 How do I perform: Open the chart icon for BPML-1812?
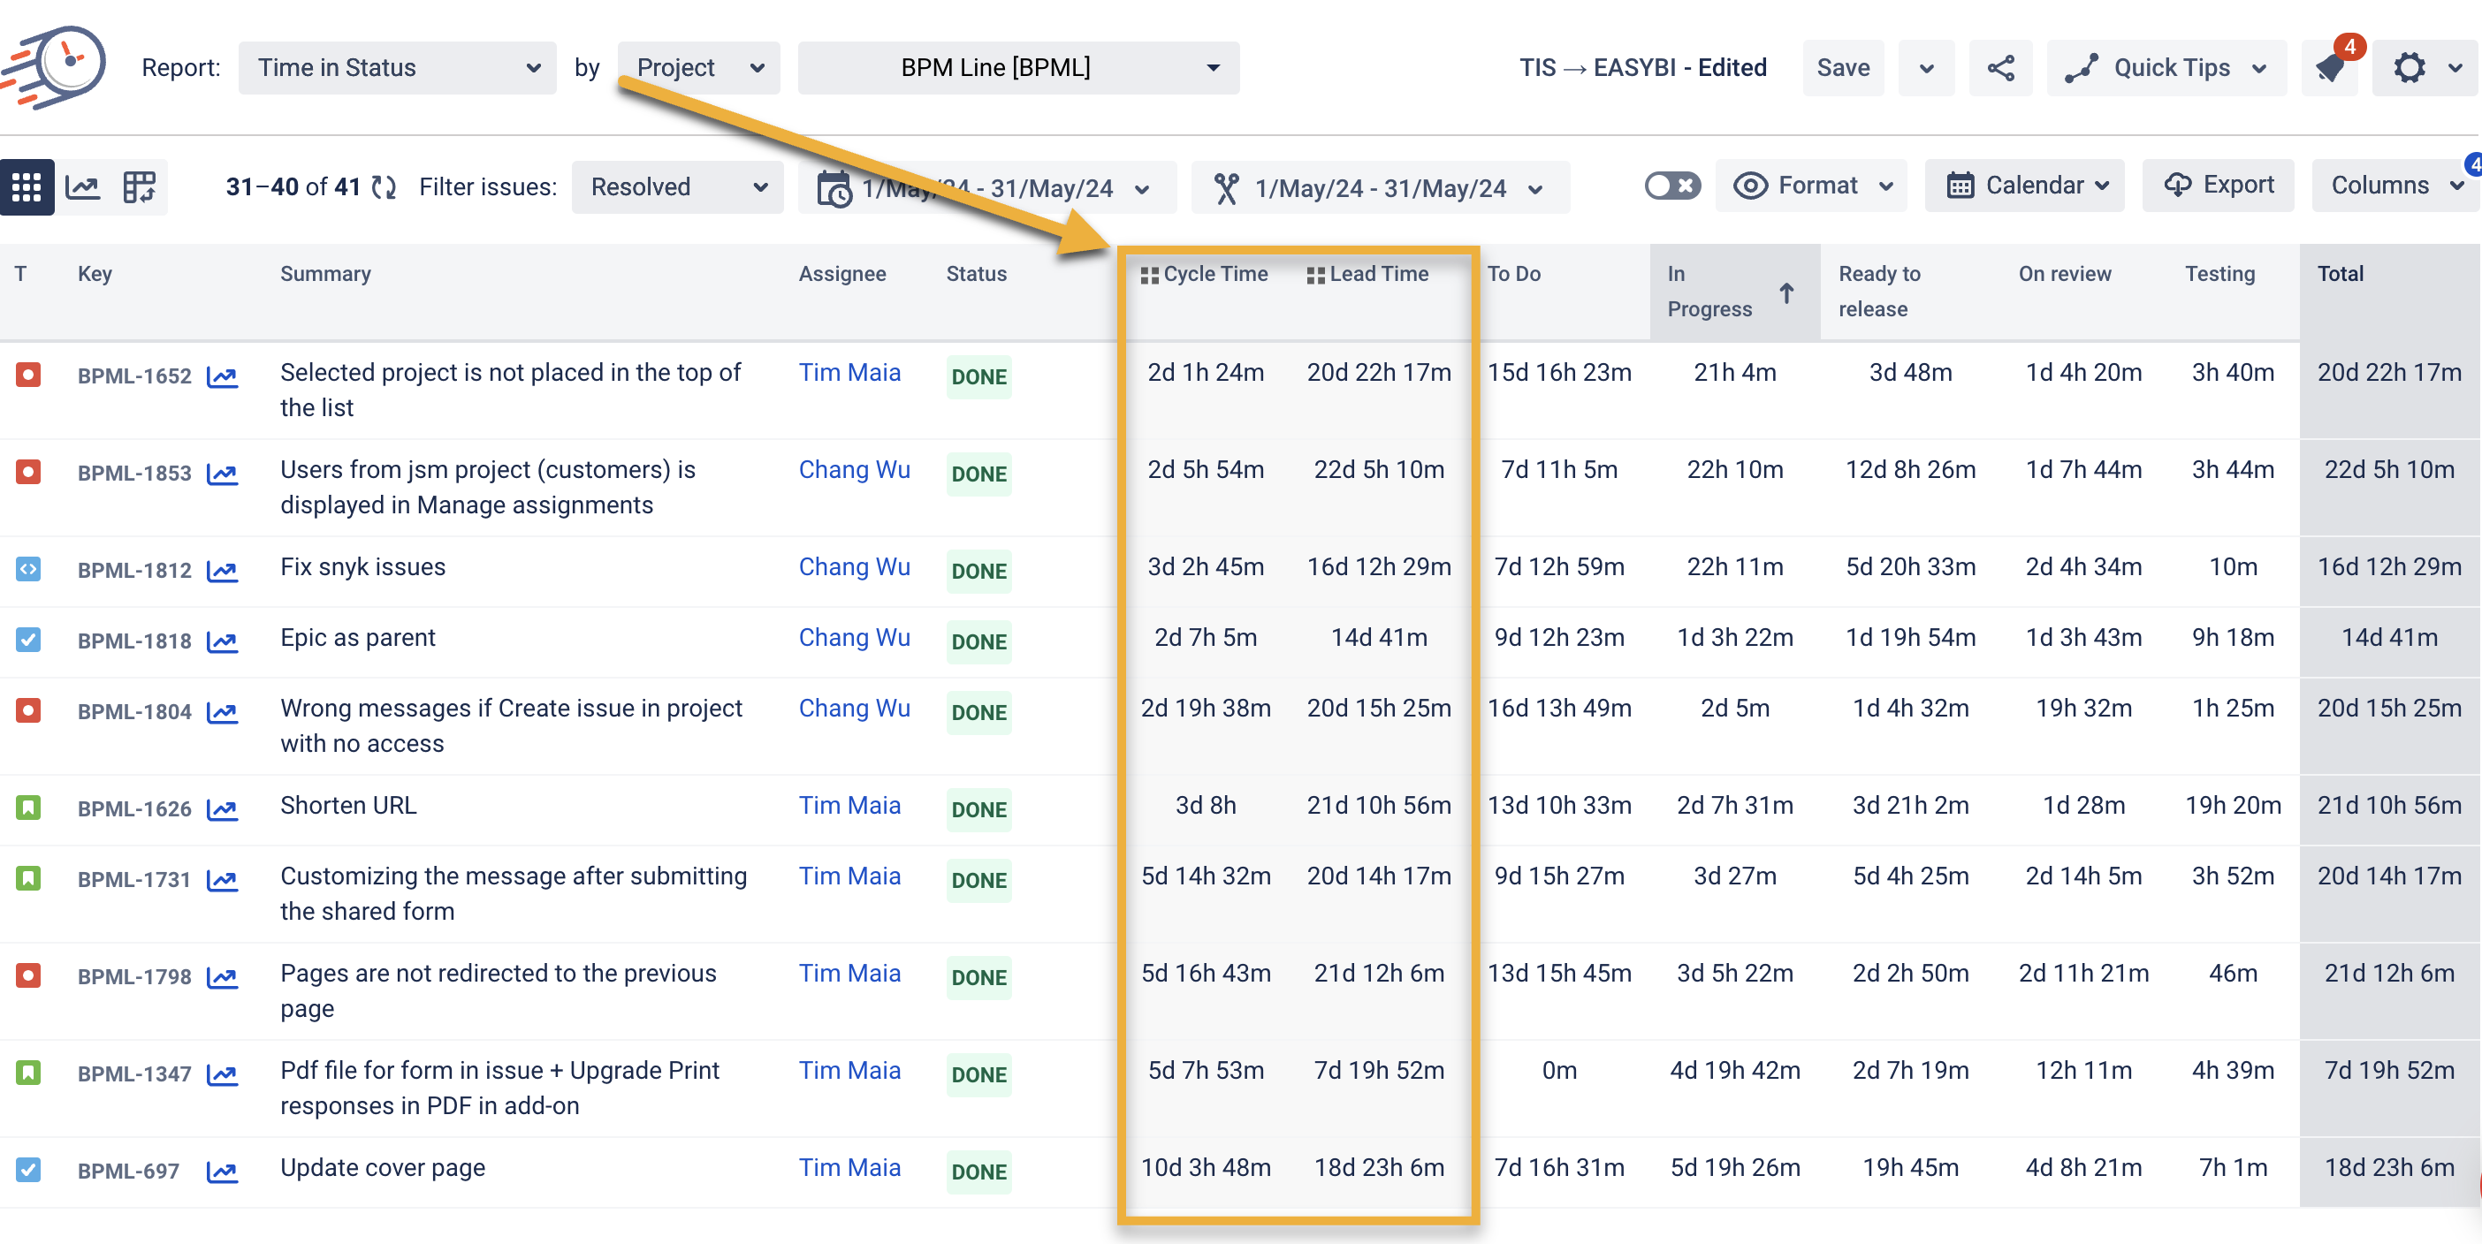click(x=223, y=571)
